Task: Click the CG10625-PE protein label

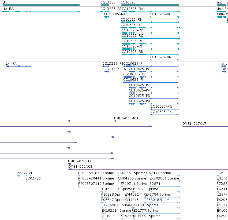Action: (139, 85)
